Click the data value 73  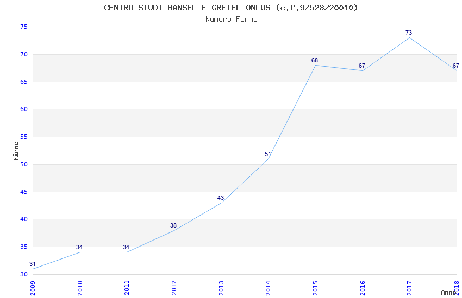point(409,33)
